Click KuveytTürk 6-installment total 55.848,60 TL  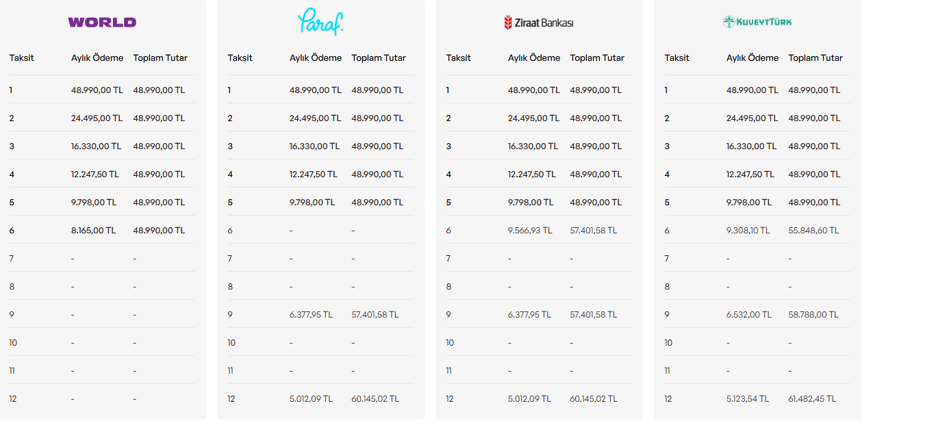(813, 231)
